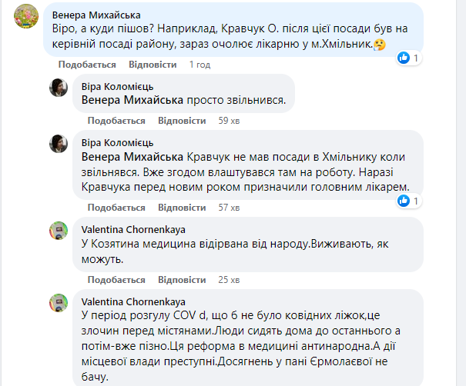Open Венера Михайська author name link

(96, 15)
